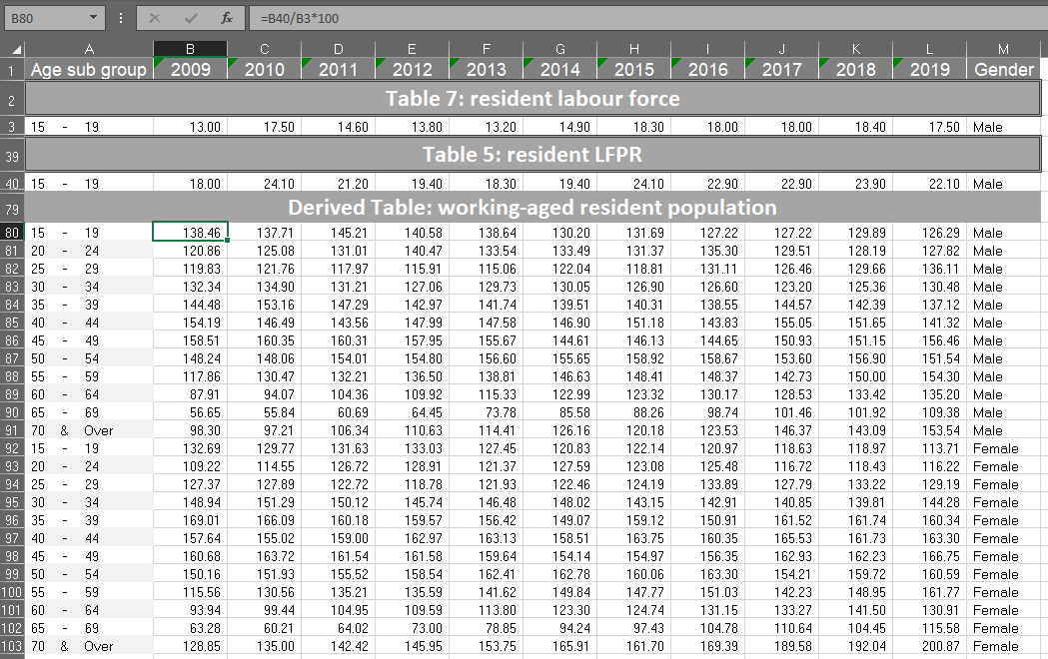Click the Enter checkmark icon in formula bar

coord(190,18)
